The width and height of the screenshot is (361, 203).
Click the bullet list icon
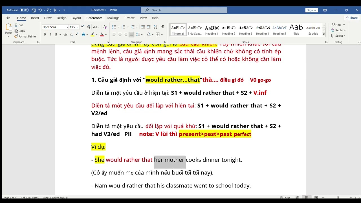(x=114, y=27)
